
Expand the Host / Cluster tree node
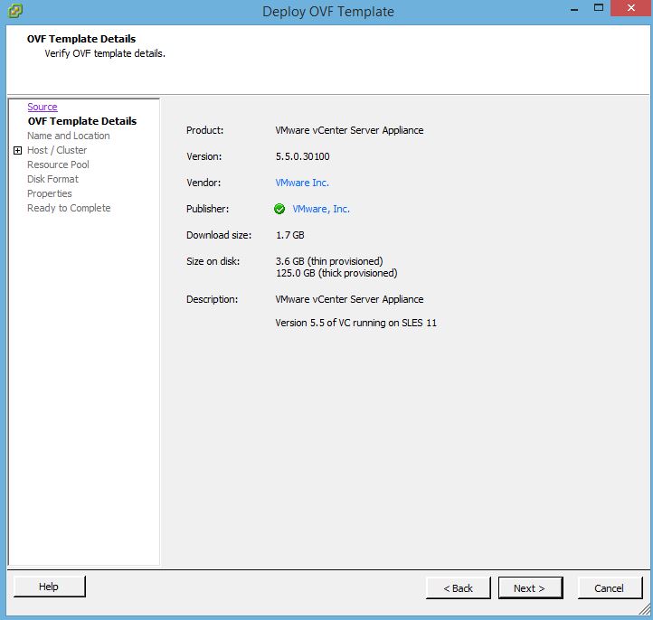[17, 150]
